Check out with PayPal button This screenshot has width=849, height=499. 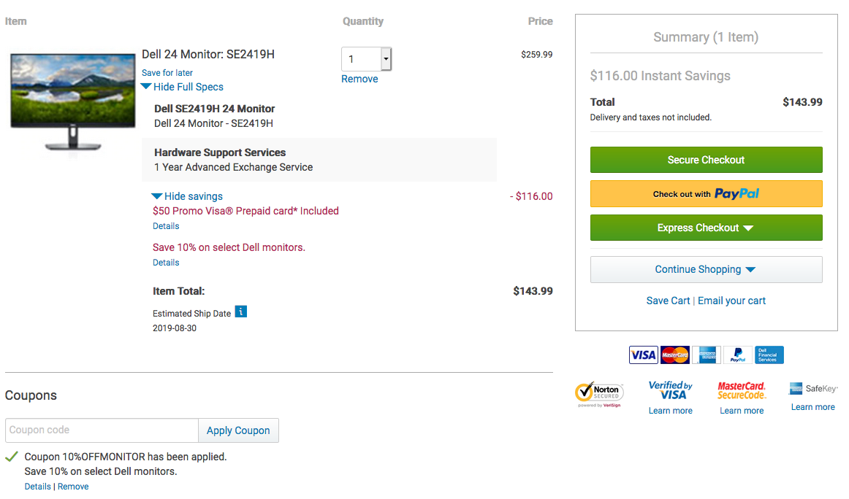pos(706,193)
